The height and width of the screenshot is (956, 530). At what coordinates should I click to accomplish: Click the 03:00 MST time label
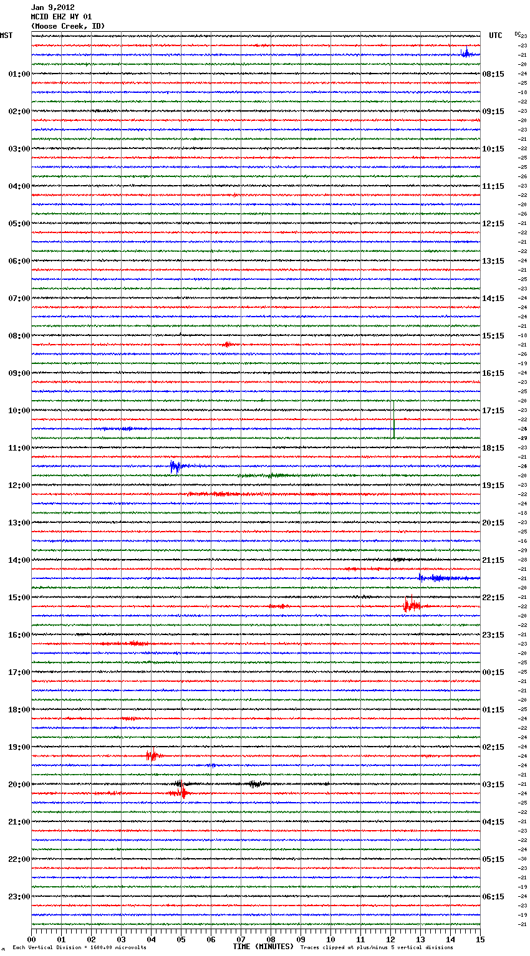point(19,149)
